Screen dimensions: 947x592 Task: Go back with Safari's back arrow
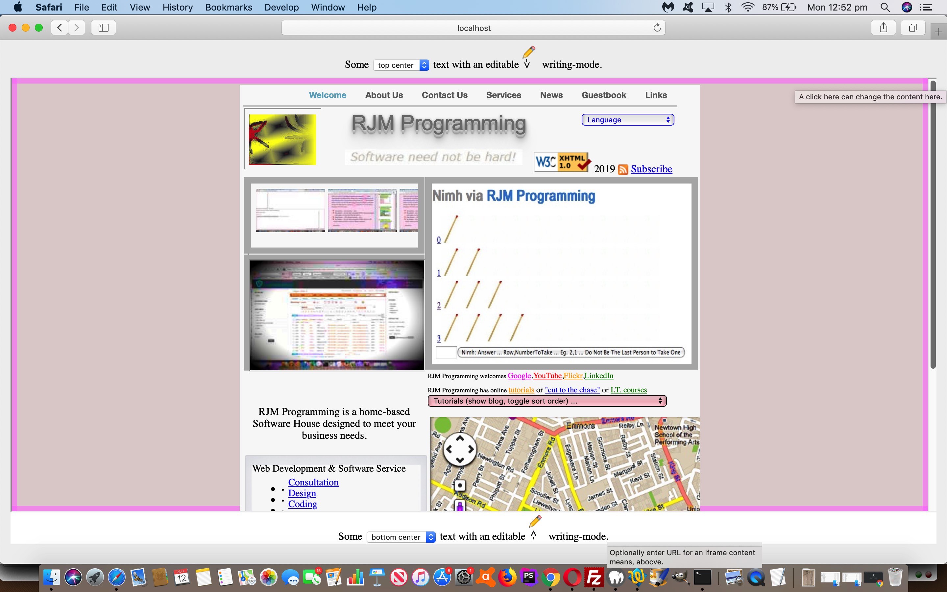tap(60, 27)
